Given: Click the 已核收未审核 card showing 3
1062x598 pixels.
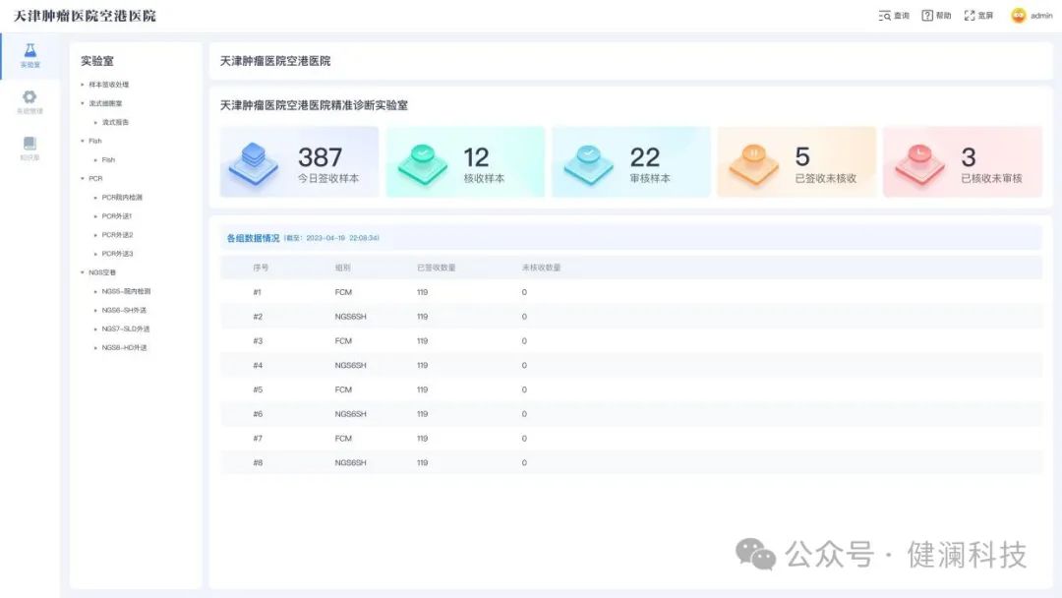Looking at the screenshot, I should click(x=962, y=162).
